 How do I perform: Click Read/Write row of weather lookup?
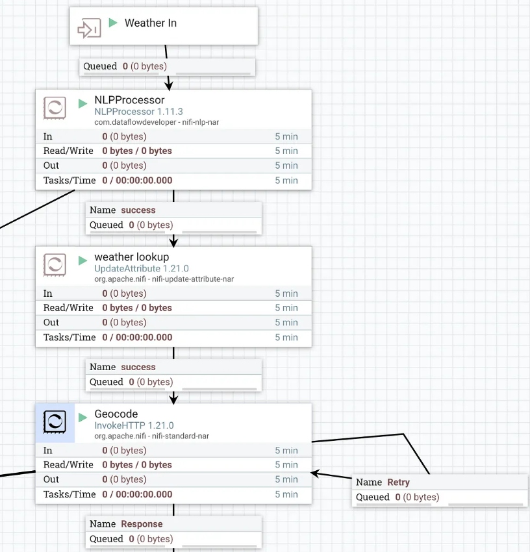pos(173,308)
